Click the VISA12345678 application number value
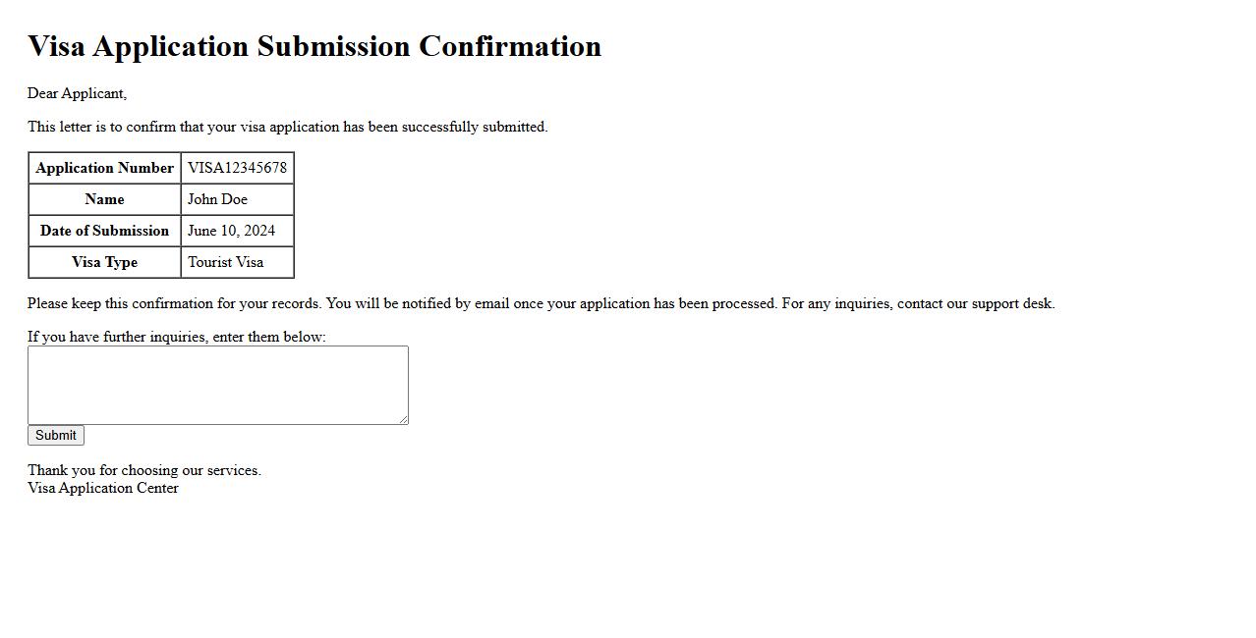1256x638 pixels. click(237, 168)
